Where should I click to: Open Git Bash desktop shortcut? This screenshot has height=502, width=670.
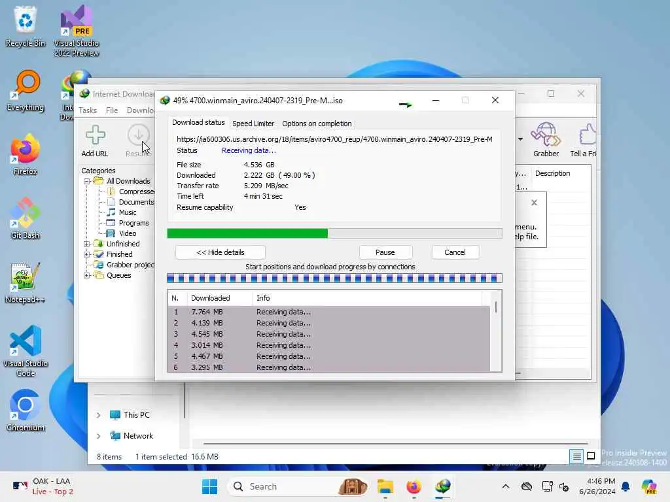click(x=26, y=218)
